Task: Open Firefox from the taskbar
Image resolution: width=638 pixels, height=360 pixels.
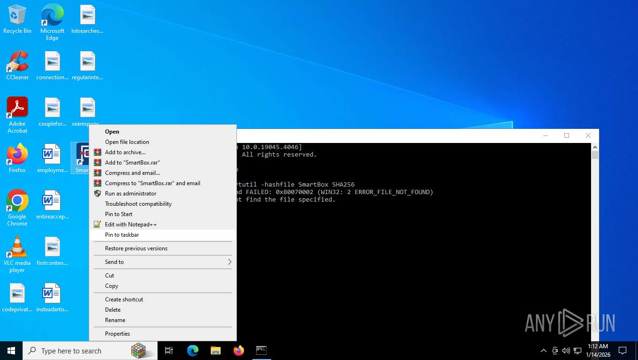Action: [x=239, y=351]
